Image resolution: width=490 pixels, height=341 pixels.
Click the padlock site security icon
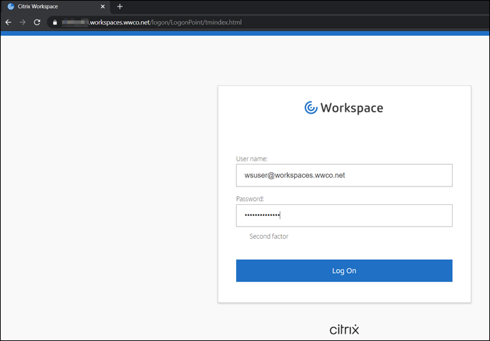coord(55,22)
